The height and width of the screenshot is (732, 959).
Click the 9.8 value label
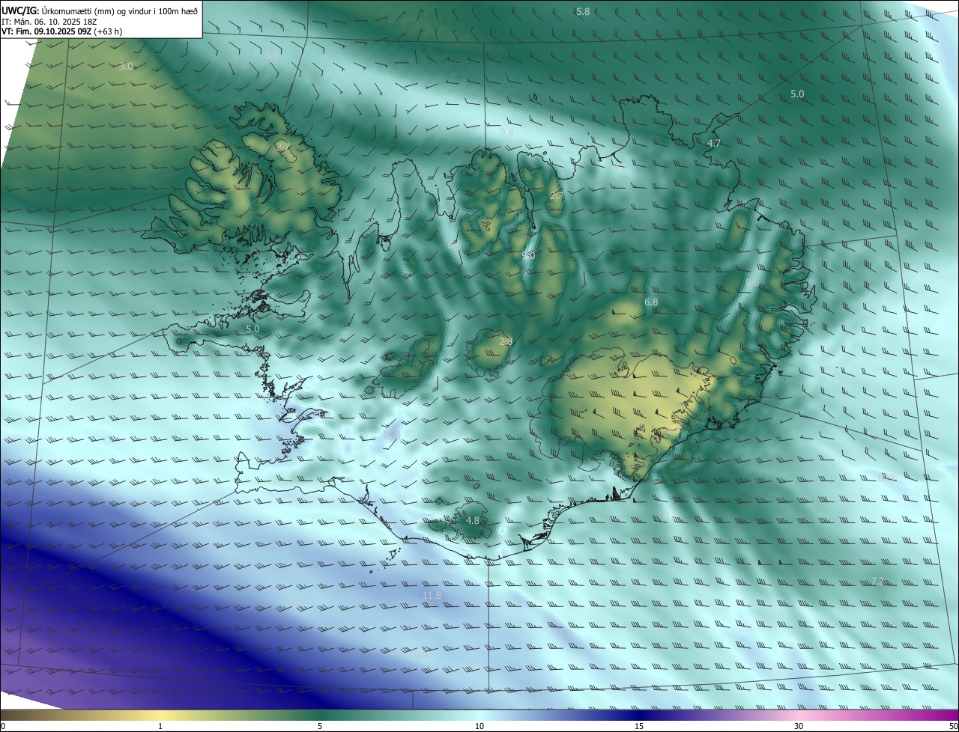(506, 132)
